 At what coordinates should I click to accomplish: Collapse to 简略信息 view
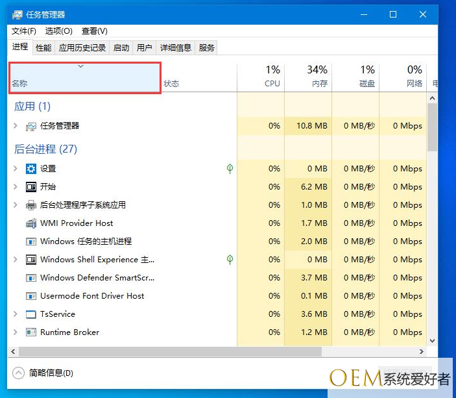(43, 373)
